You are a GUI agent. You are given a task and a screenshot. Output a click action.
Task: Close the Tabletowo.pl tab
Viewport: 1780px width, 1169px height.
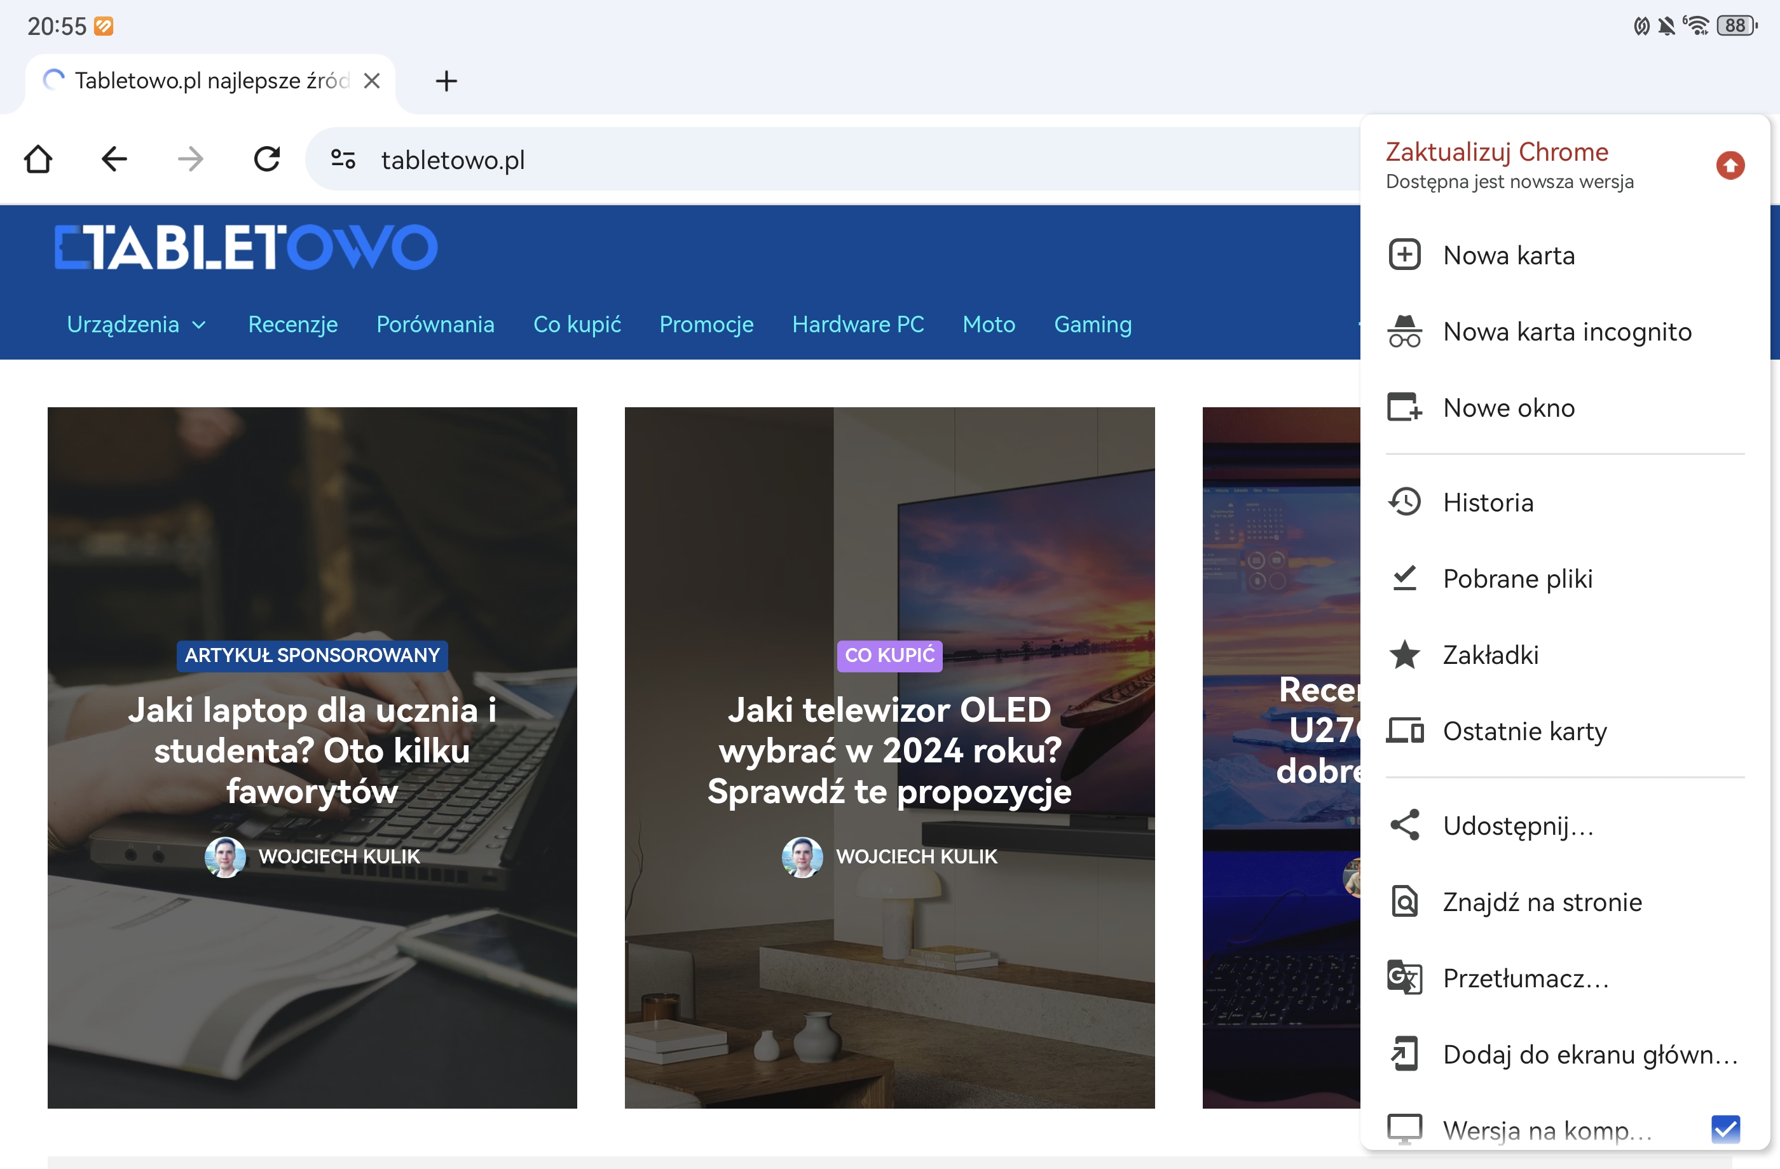point(372,81)
